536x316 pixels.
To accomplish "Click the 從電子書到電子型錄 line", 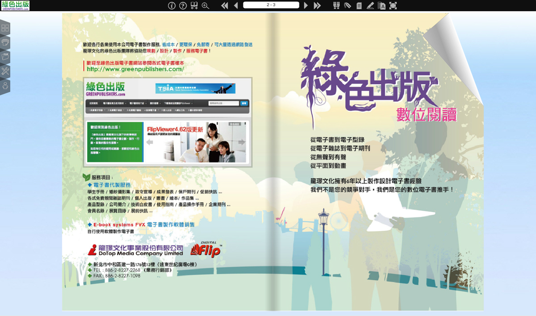I will pyautogui.click(x=338, y=140).
